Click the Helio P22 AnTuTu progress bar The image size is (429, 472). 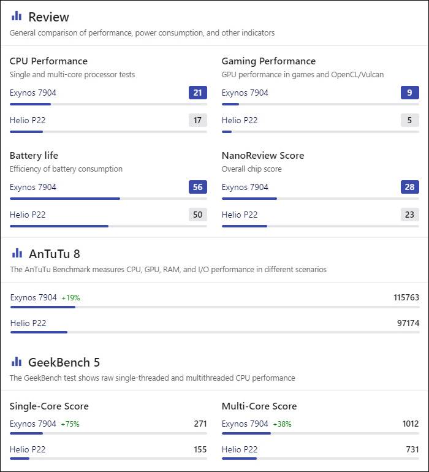(214, 332)
